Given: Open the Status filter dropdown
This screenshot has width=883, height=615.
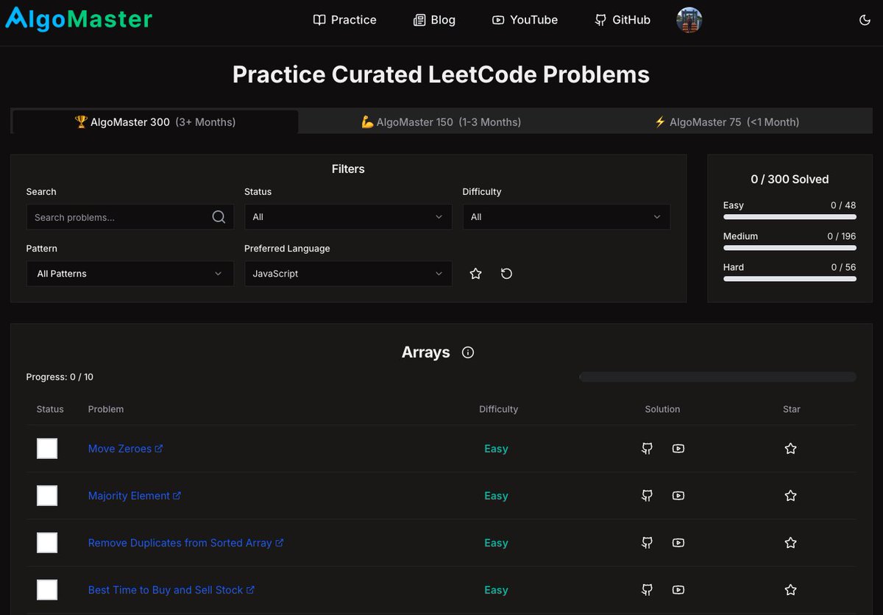Looking at the screenshot, I should [x=348, y=217].
